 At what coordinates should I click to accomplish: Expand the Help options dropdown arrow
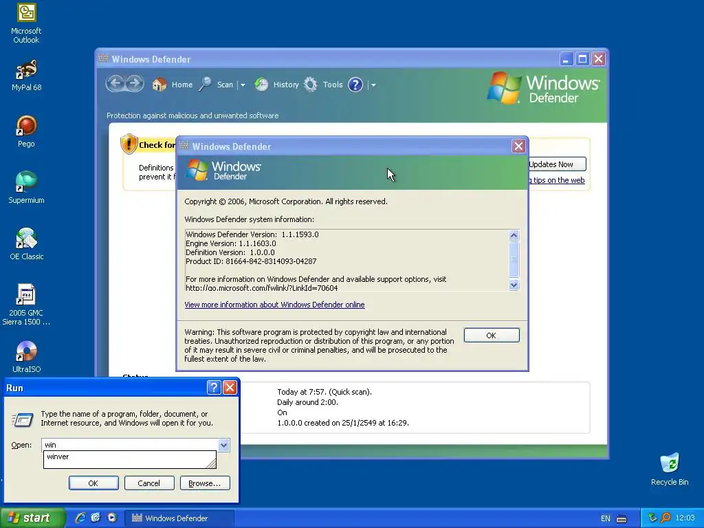(373, 85)
